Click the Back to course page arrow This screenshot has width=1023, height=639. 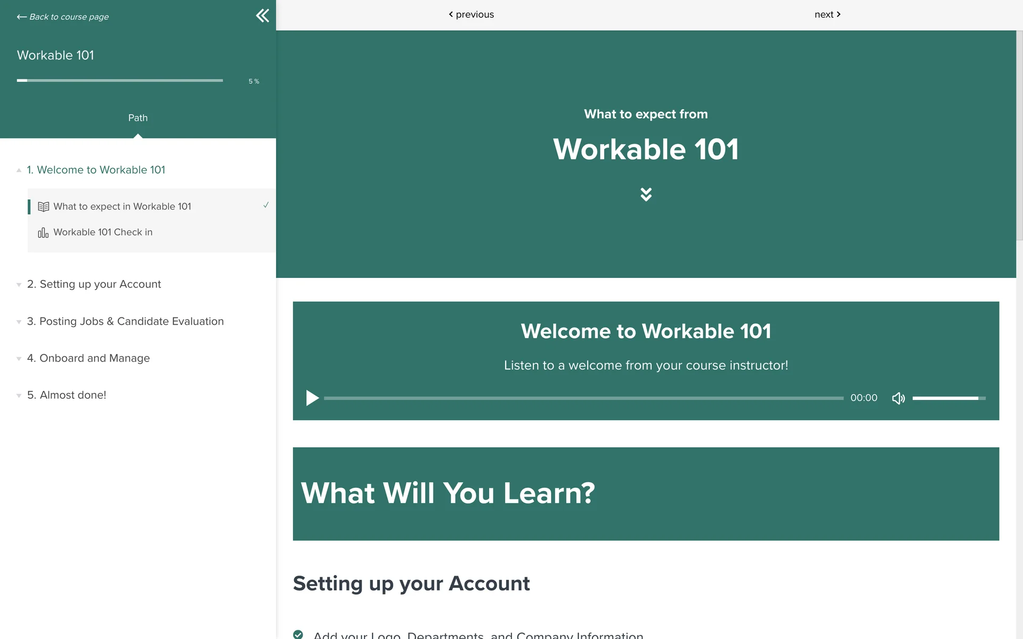click(21, 17)
